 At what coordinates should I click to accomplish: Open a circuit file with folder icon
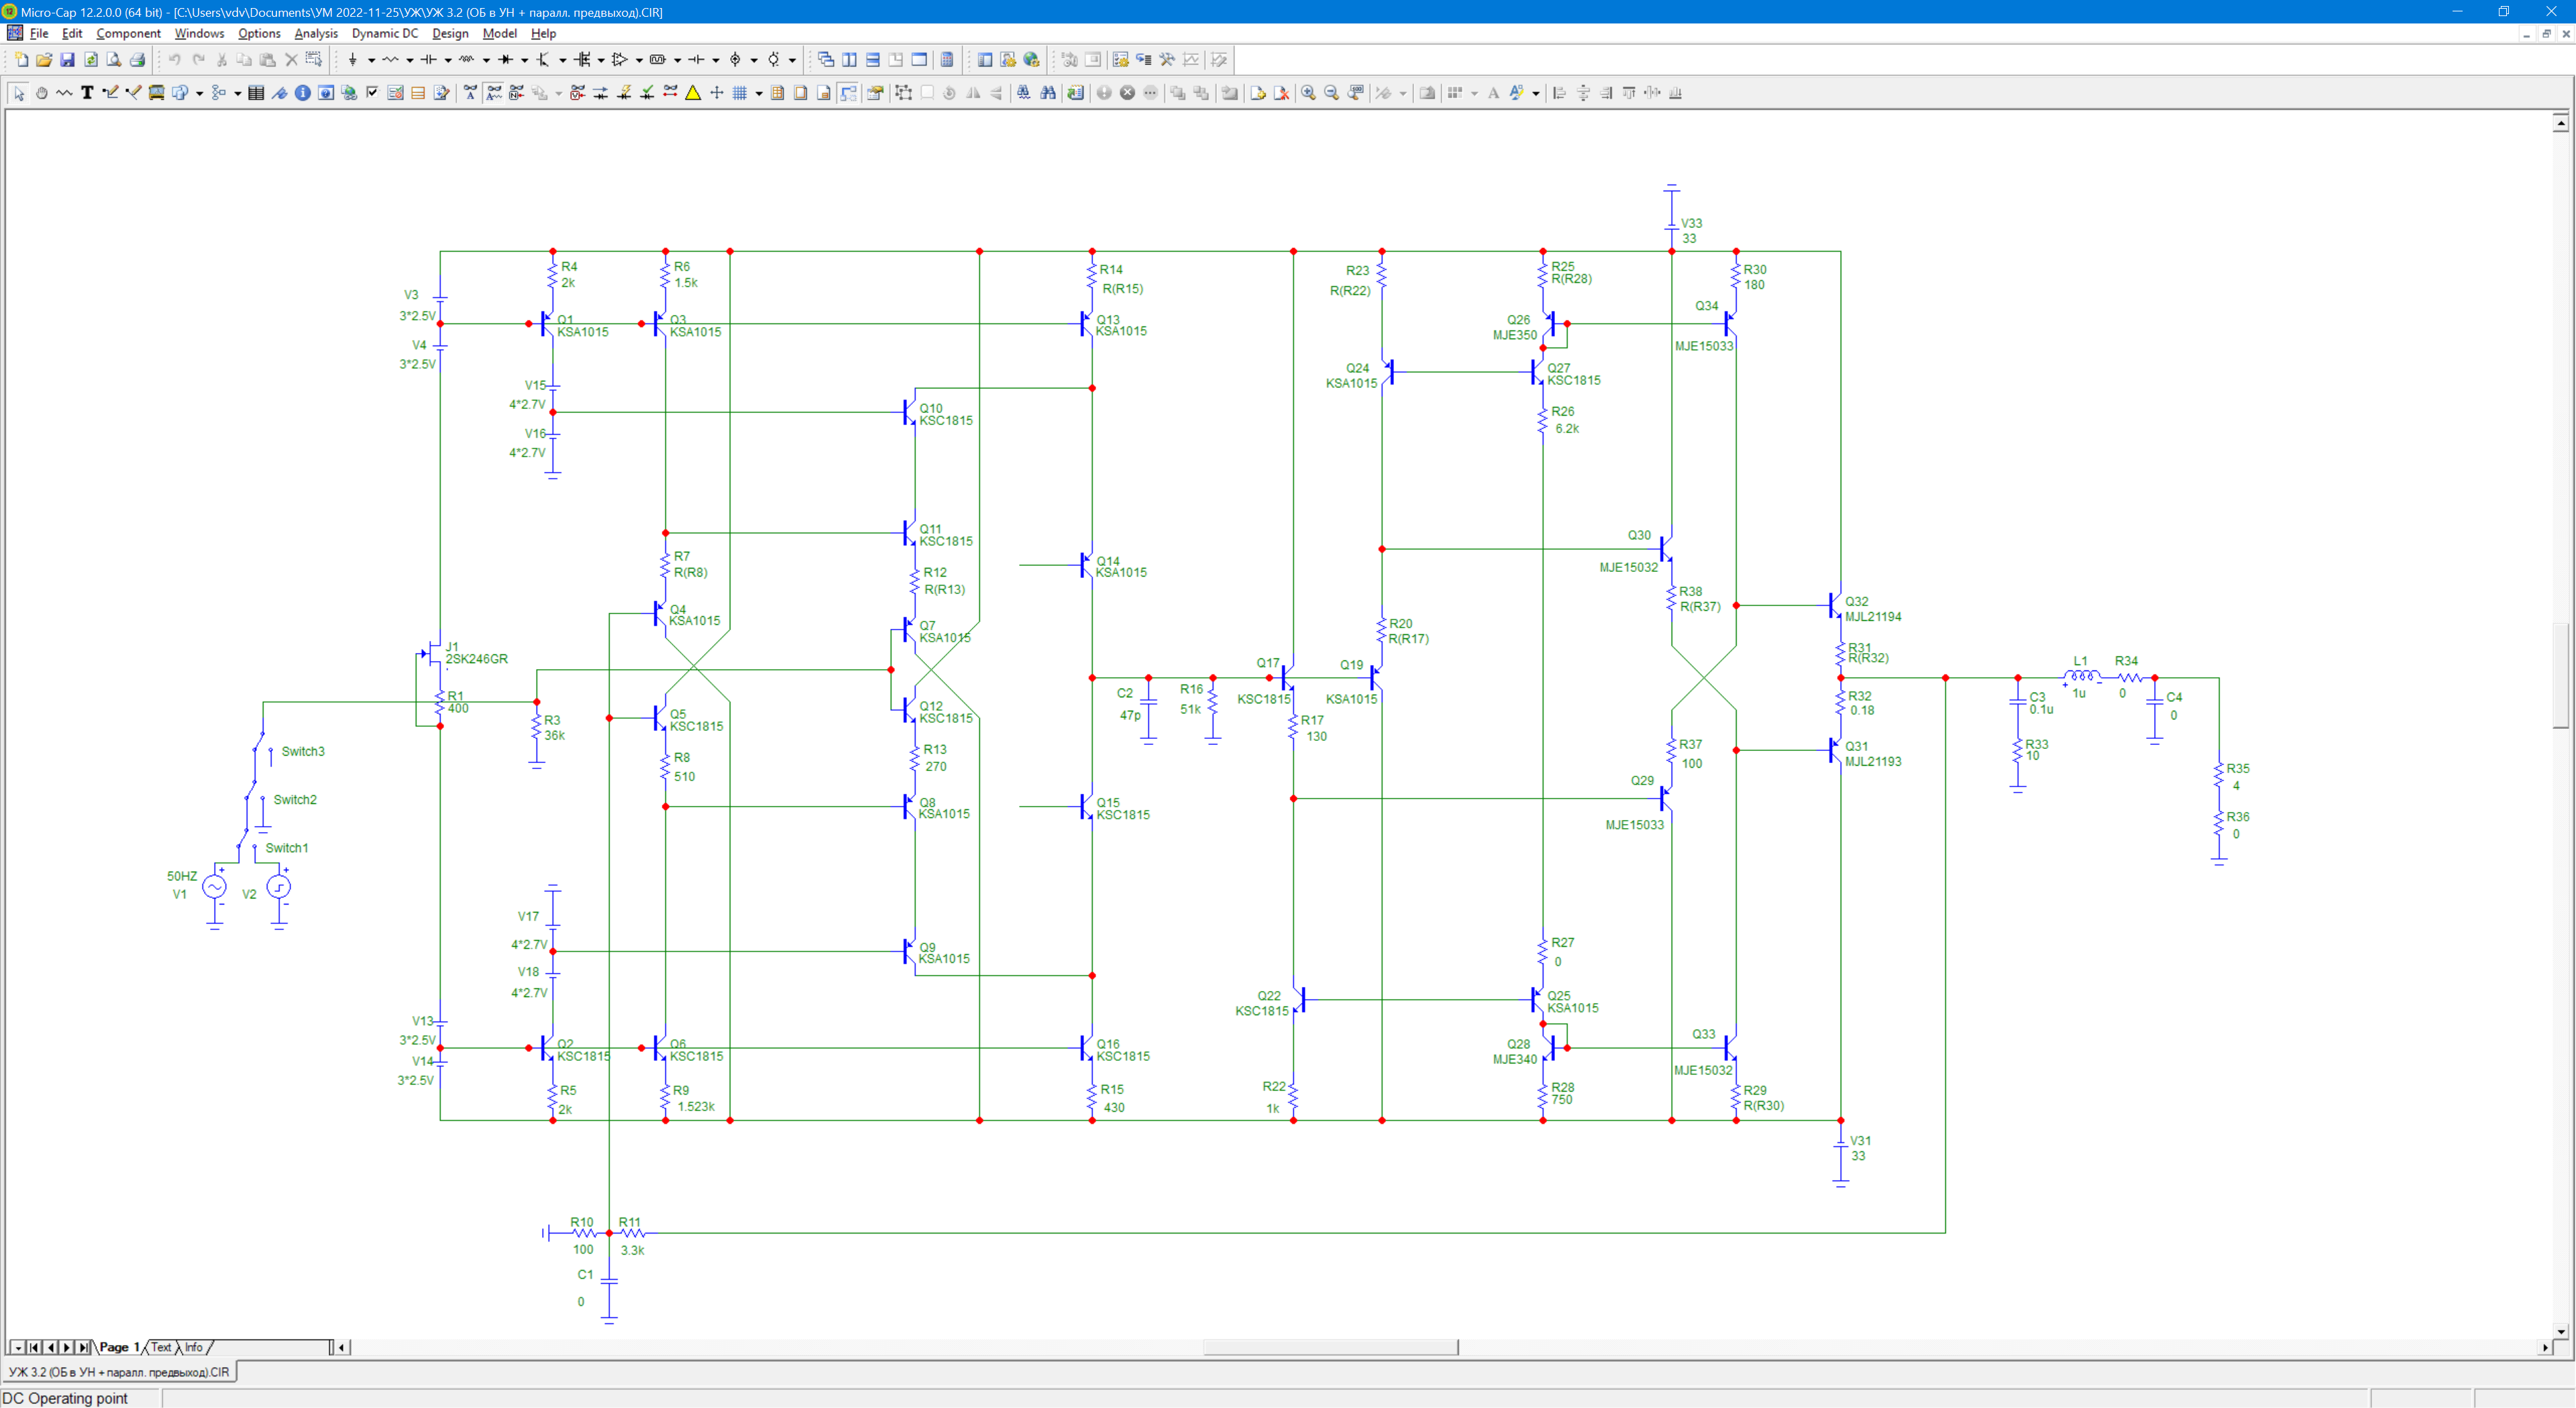[44, 60]
